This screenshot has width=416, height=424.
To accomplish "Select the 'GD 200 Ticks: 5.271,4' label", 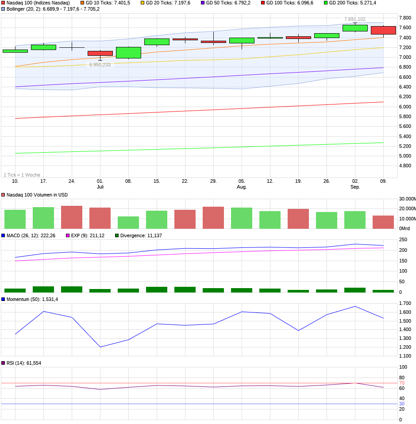I will (353, 3).
